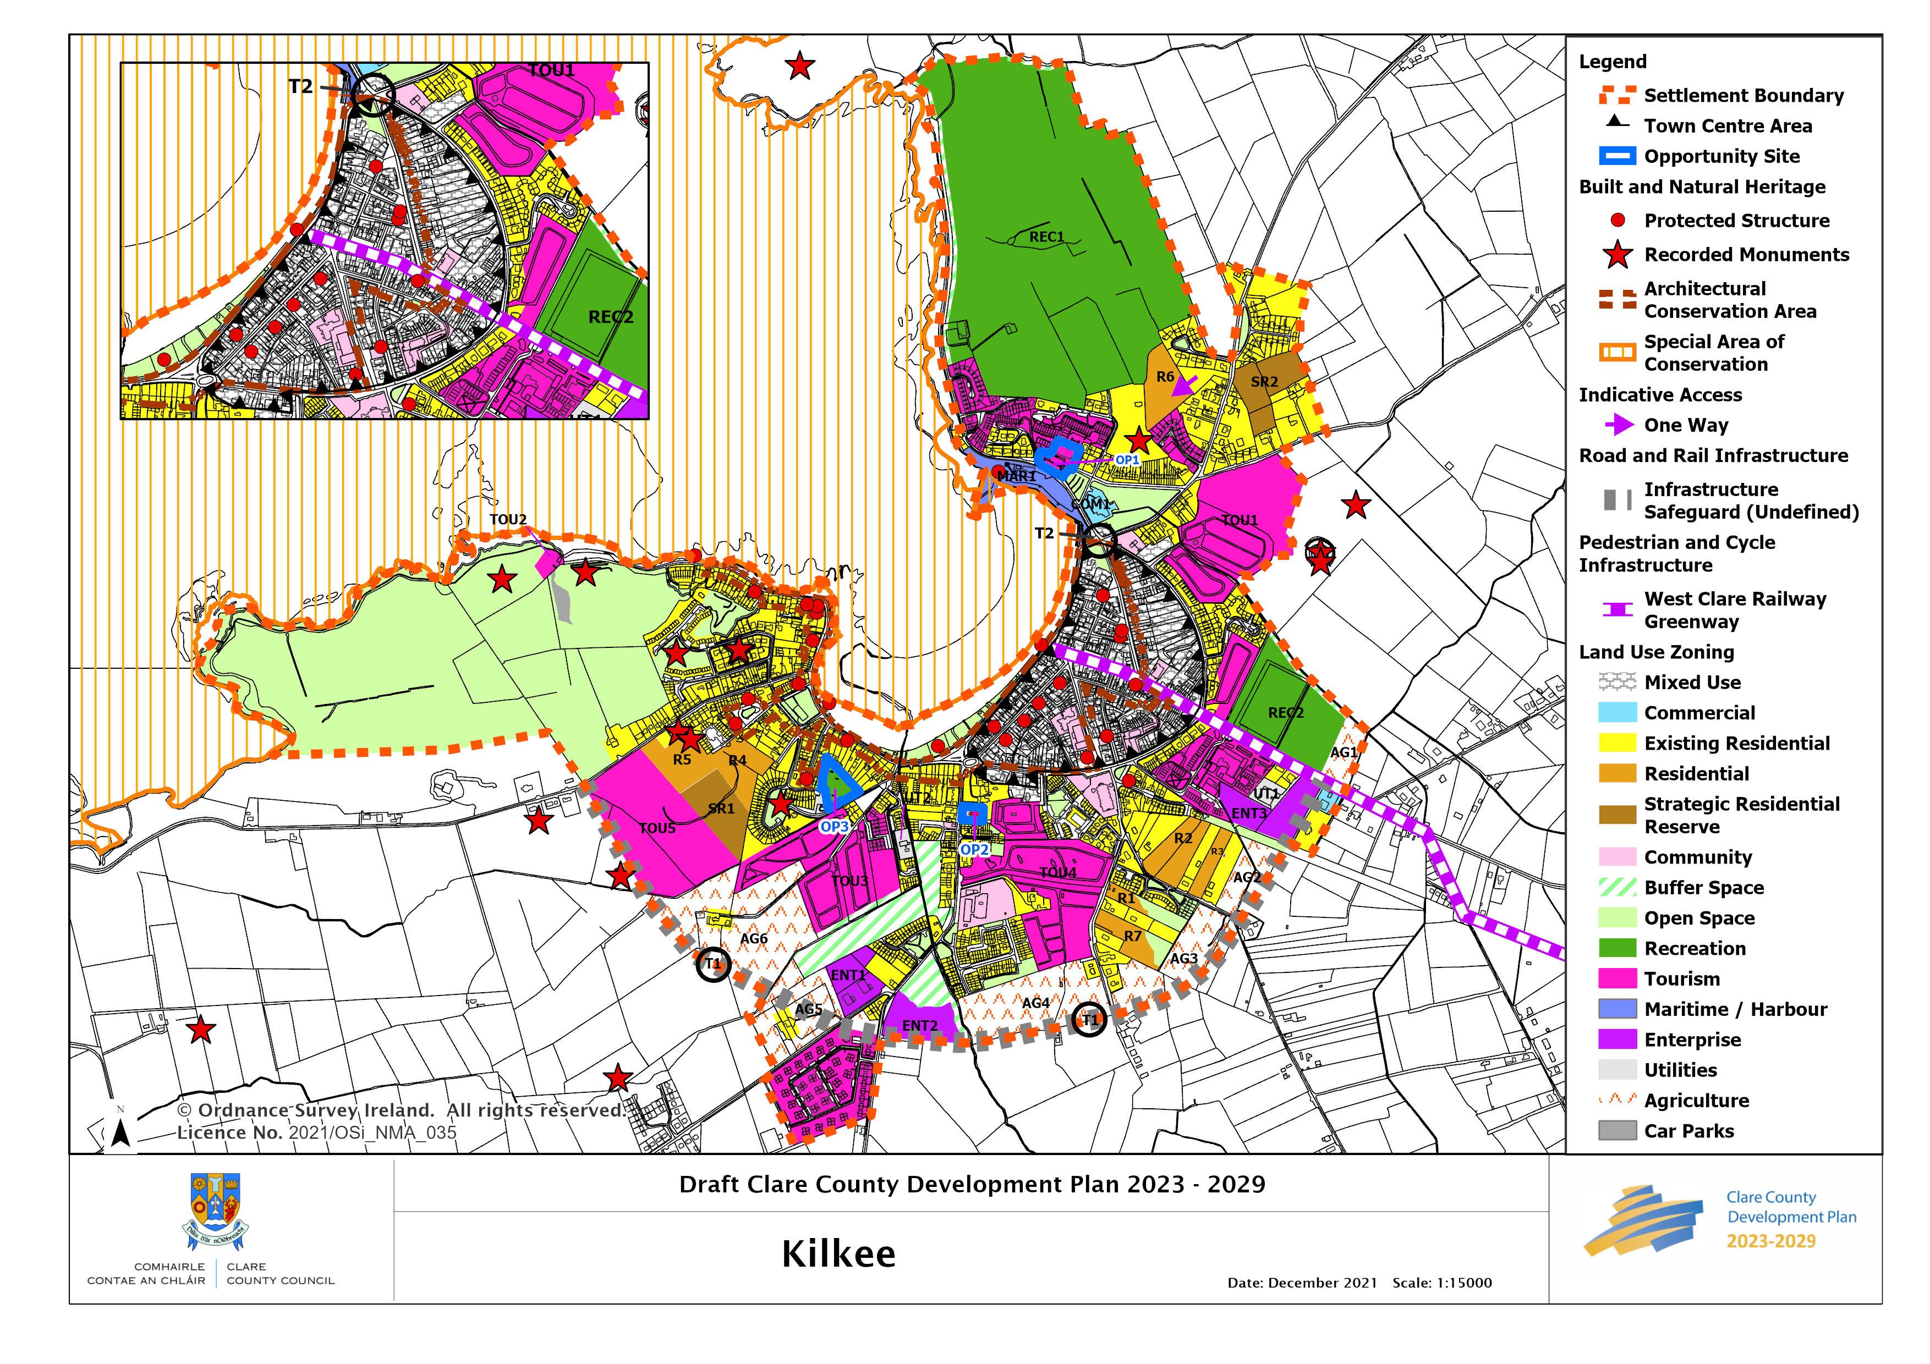This screenshot has height=1364, width=1930.
Task: Click the Tourism pink legend color swatch
Action: 1618,979
